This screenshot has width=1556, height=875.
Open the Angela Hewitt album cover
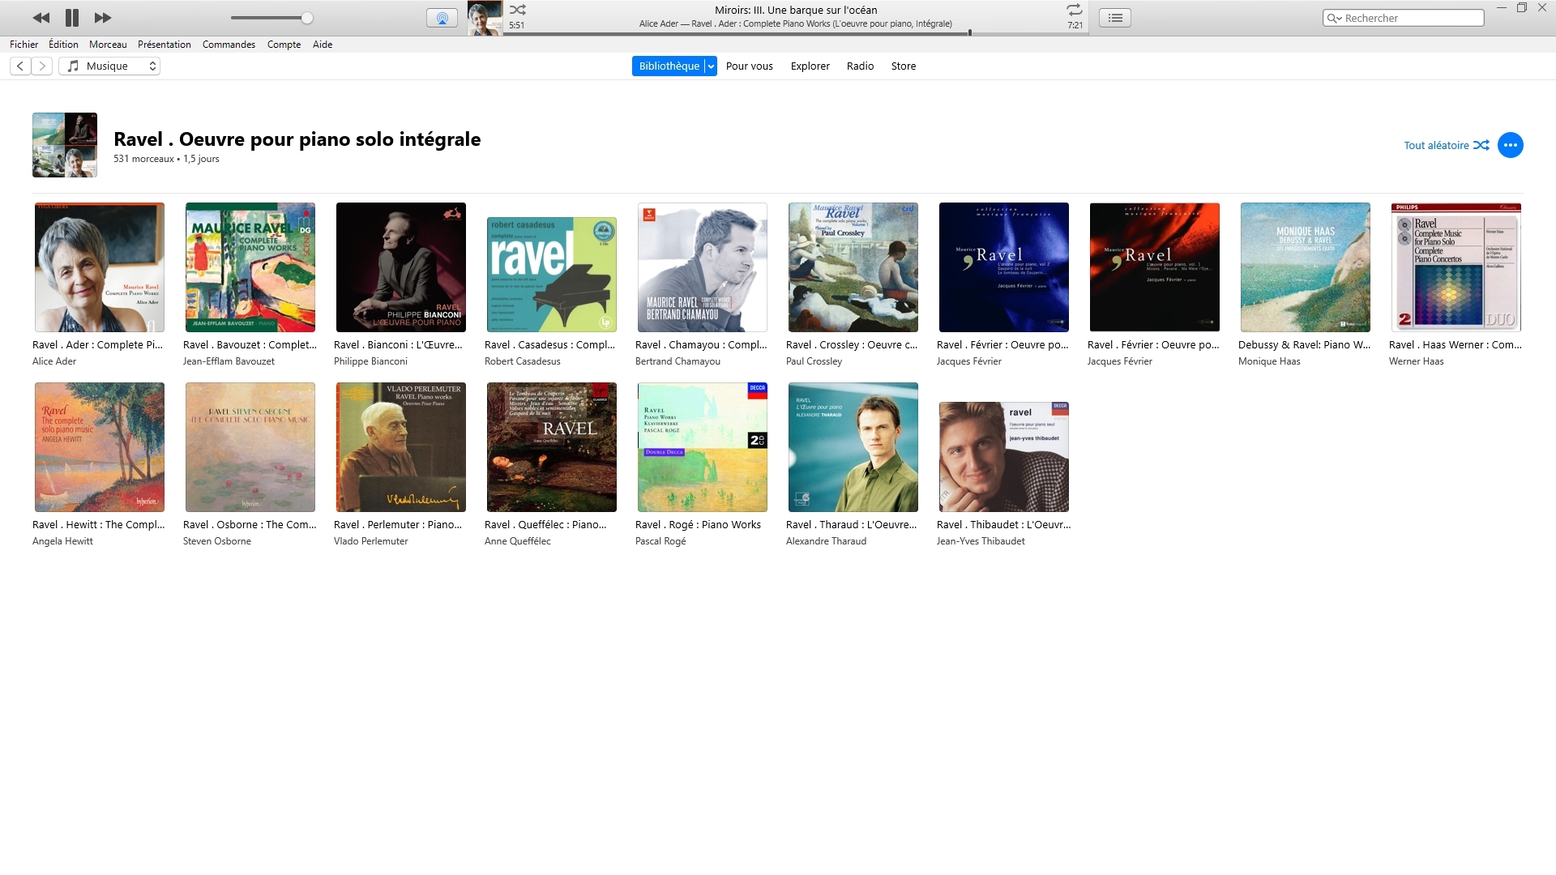(x=100, y=447)
